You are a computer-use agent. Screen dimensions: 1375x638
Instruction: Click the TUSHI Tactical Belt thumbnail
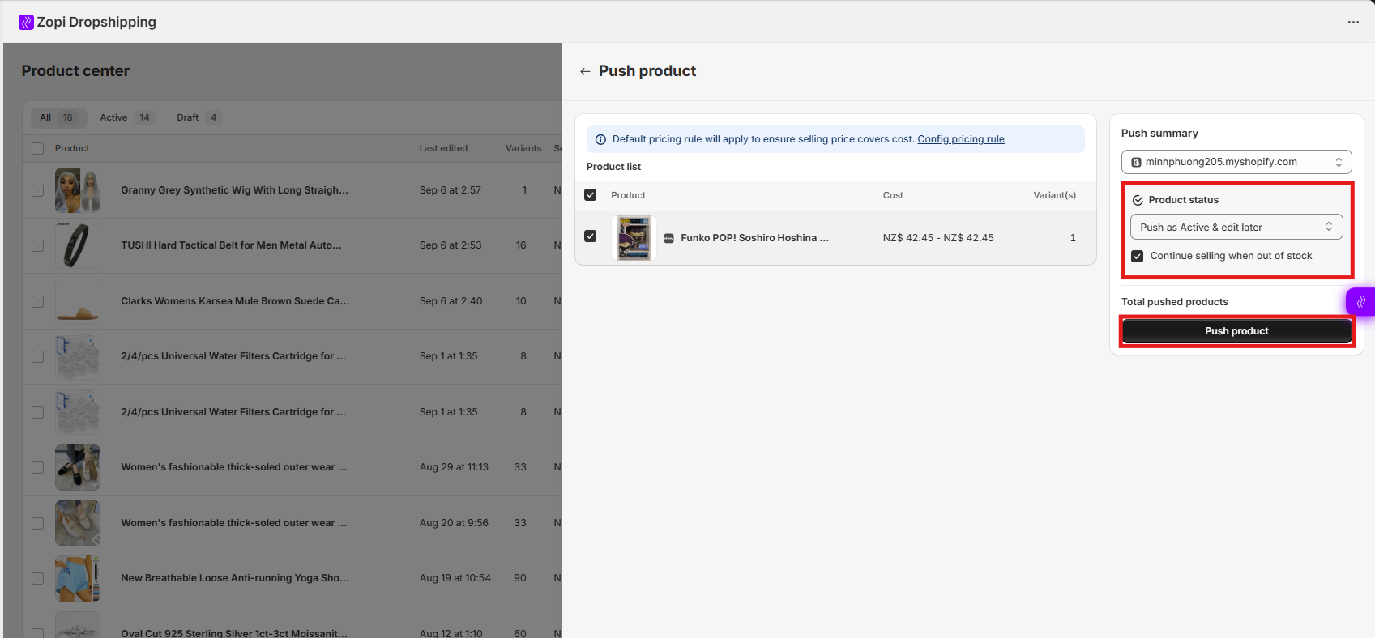coord(77,245)
